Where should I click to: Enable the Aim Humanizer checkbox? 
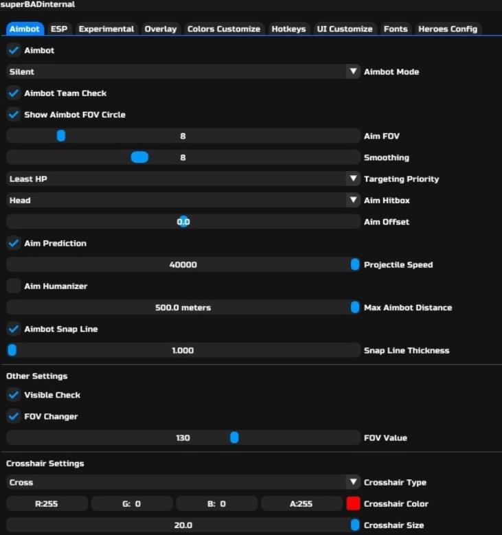coord(13,286)
